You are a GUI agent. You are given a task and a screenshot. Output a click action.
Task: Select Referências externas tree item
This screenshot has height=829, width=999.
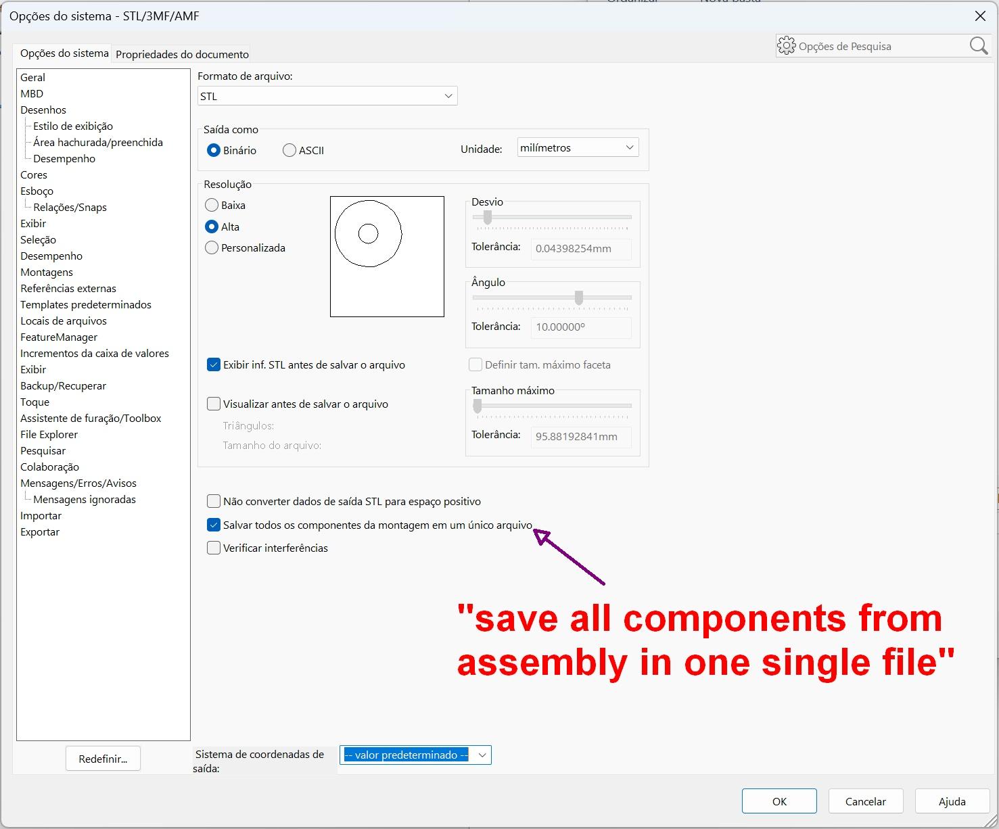coord(68,288)
